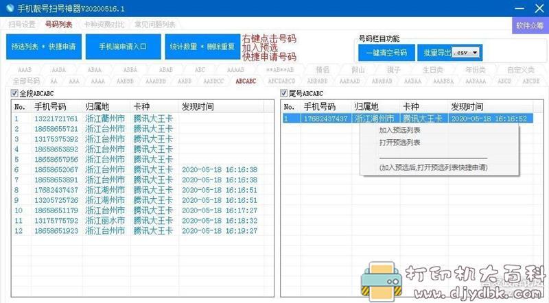This screenshot has height=303, width=549.
Task: Select number 18658655721 row
Action: click(138, 129)
